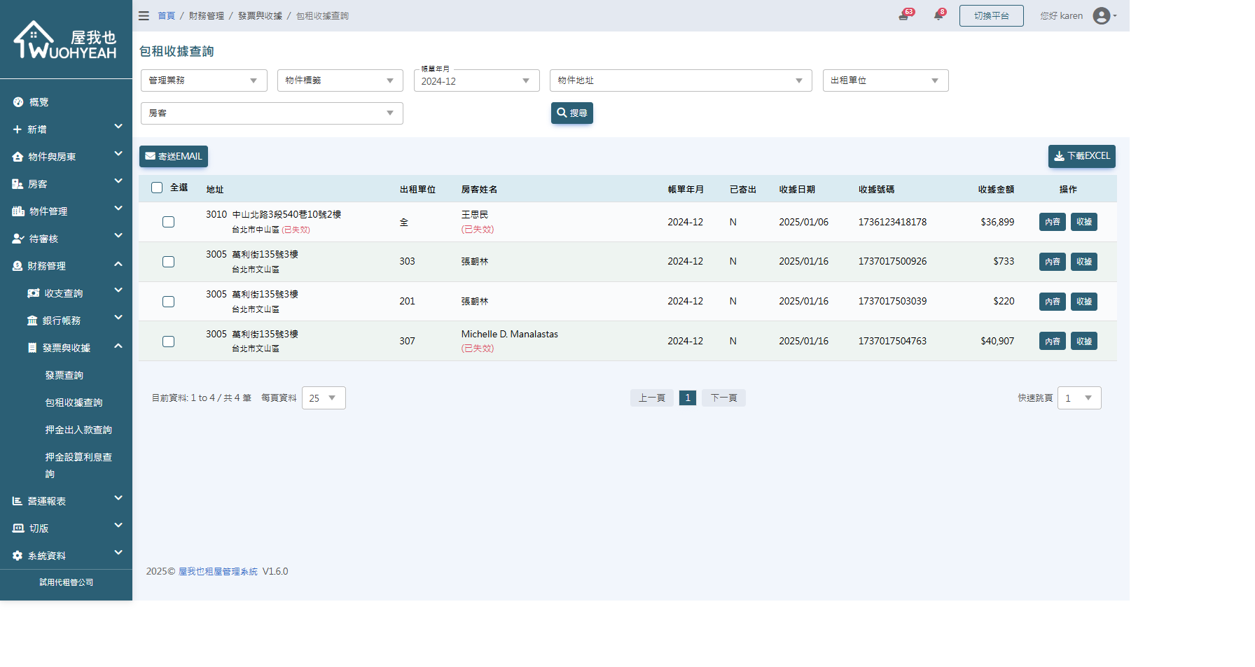Click the 寄送EMAIL button
The height and width of the screenshot is (667, 1255).
coord(174,156)
